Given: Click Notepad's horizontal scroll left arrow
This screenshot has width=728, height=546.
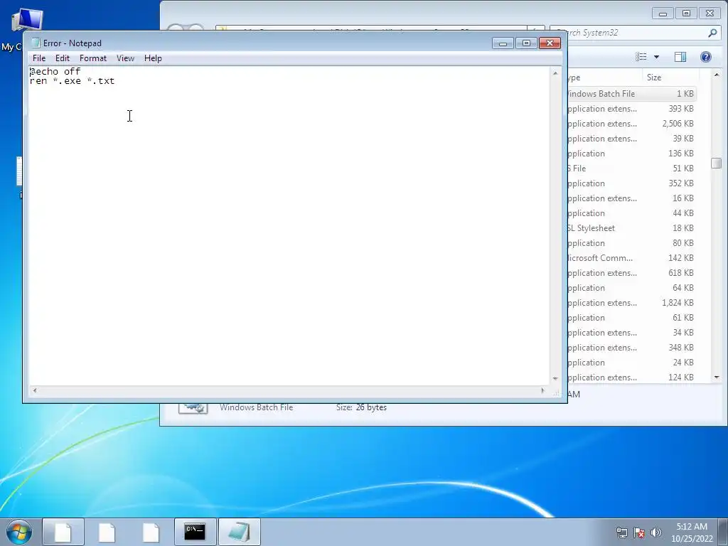Looking at the screenshot, I should tap(34, 390).
